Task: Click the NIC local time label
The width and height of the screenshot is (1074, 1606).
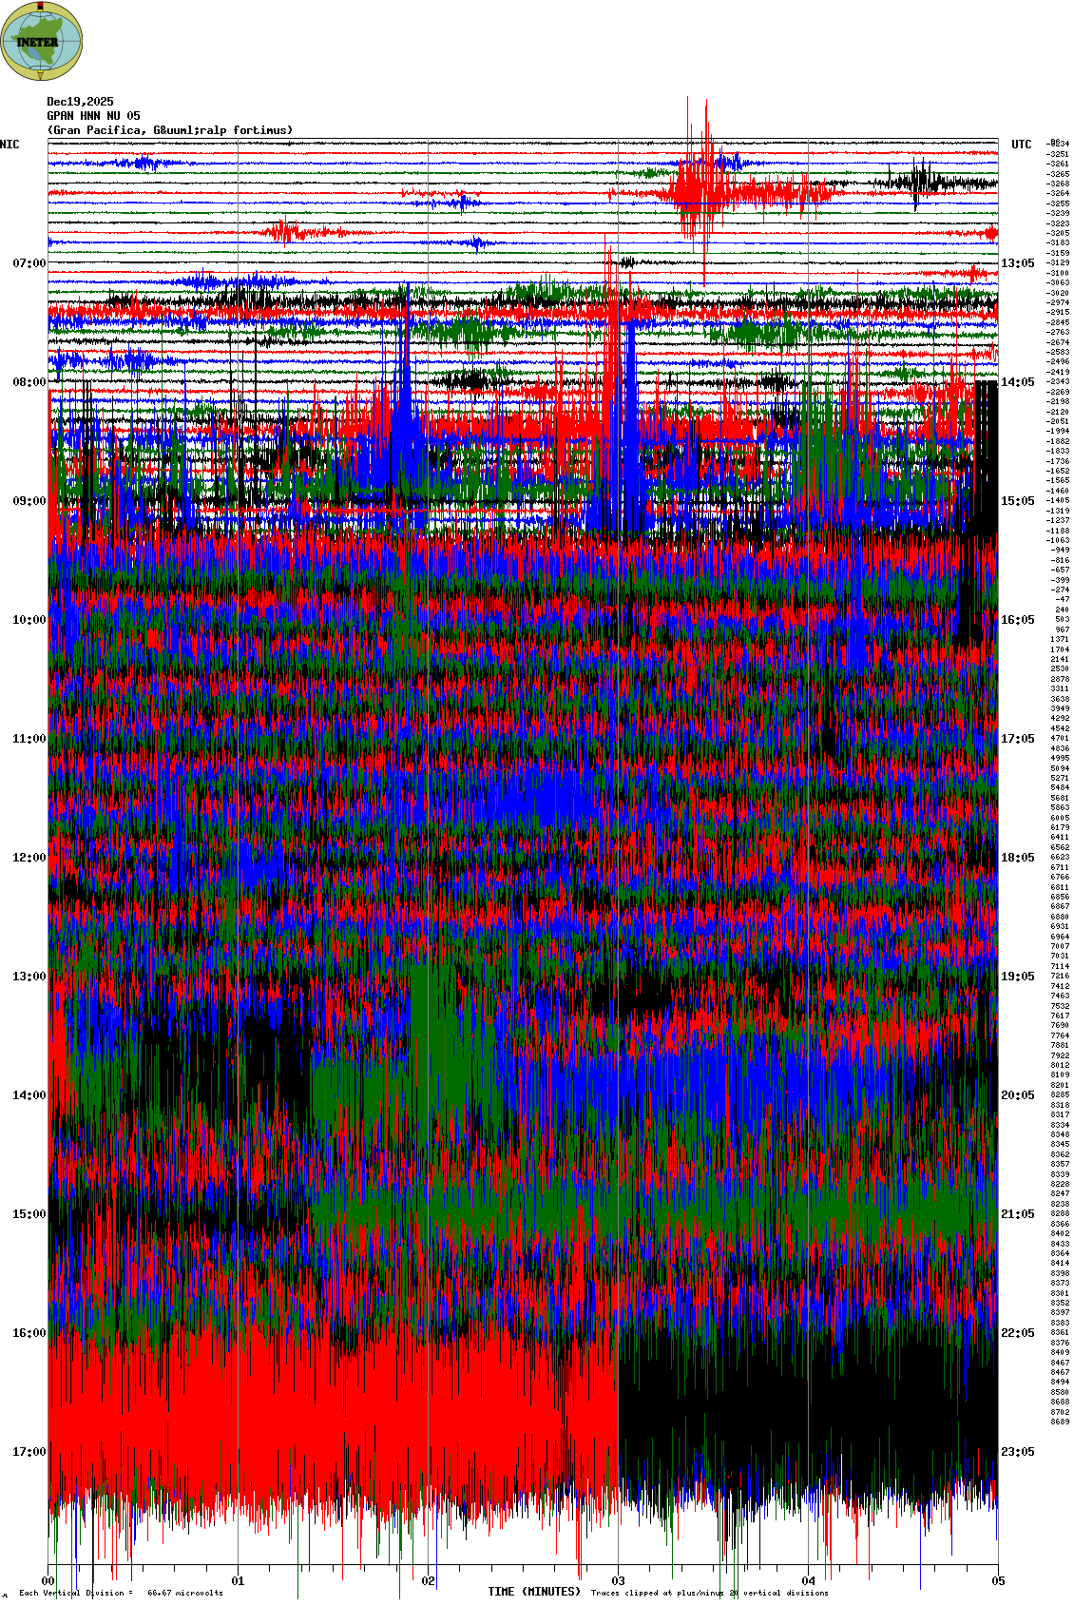Action: tap(10, 145)
